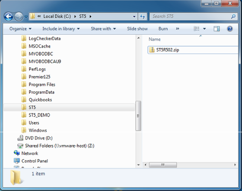Open Share with dropdown
This screenshot has height=191, width=242.
tap(103, 29)
